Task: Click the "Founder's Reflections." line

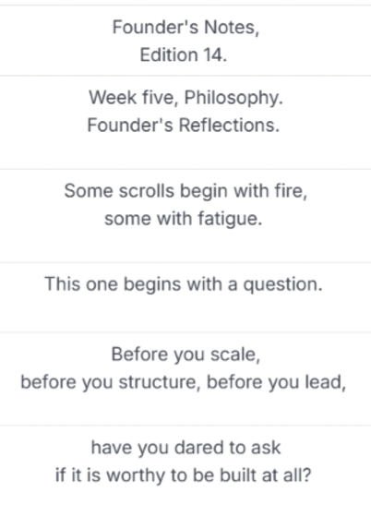Action: (x=184, y=125)
